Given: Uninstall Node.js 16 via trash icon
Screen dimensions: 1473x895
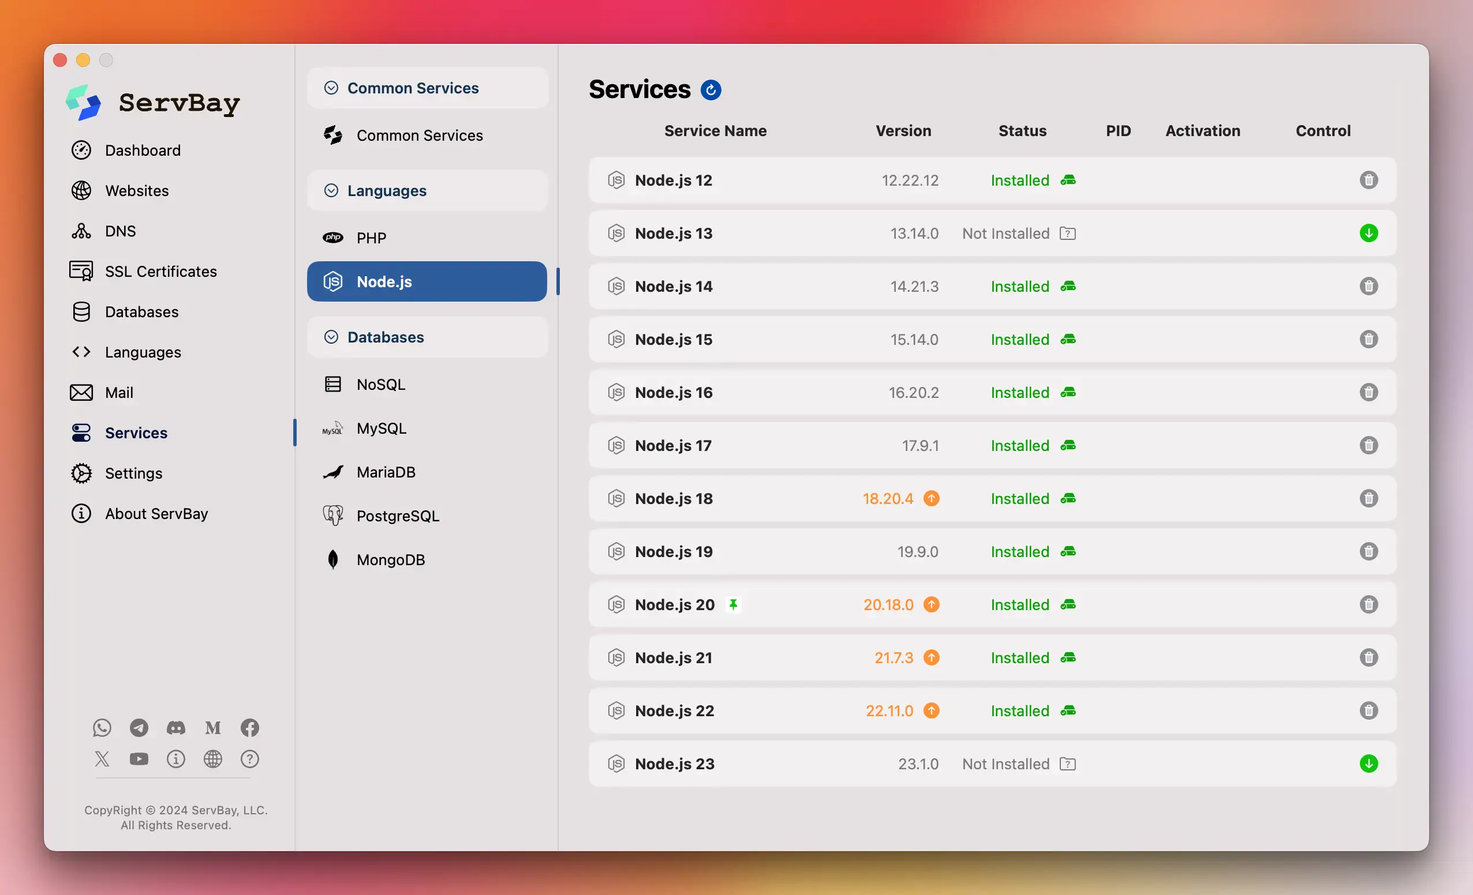Looking at the screenshot, I should point(1369,393).
